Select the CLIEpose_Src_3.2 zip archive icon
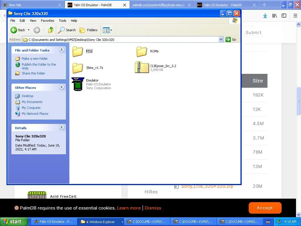Image resolution: width=301 pixels, height=226 pixels. (142, 67)
